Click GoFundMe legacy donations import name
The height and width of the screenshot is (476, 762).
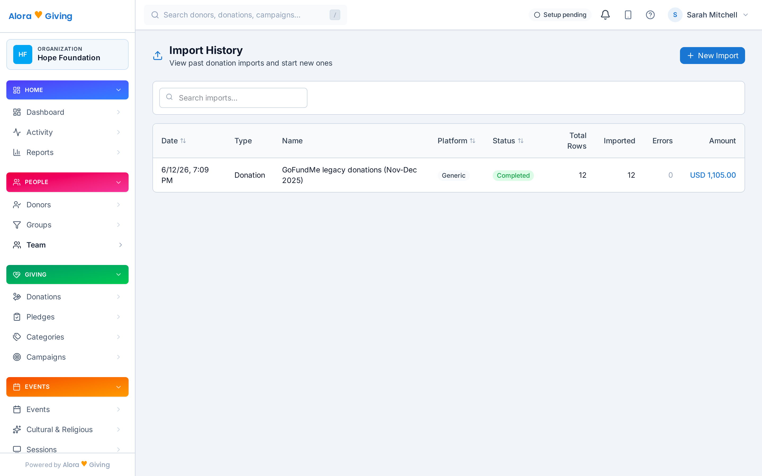click(349, 175)
